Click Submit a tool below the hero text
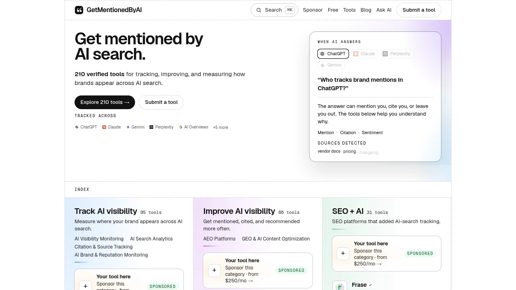Image resolution: width=516 pixels, height=290 pixels. pyautogui.click(x=161, y=102)
